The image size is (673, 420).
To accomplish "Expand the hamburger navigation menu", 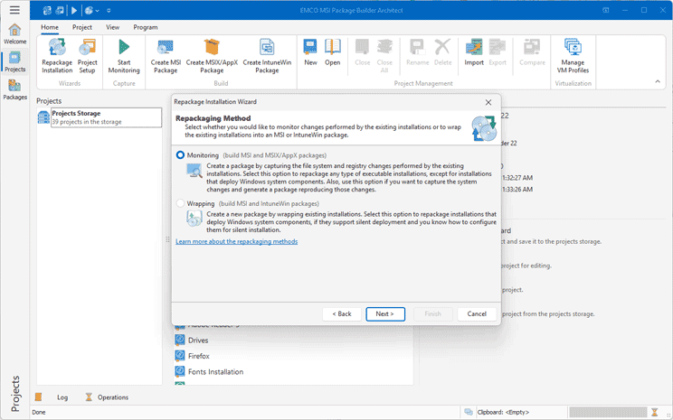I will point(14,10).
